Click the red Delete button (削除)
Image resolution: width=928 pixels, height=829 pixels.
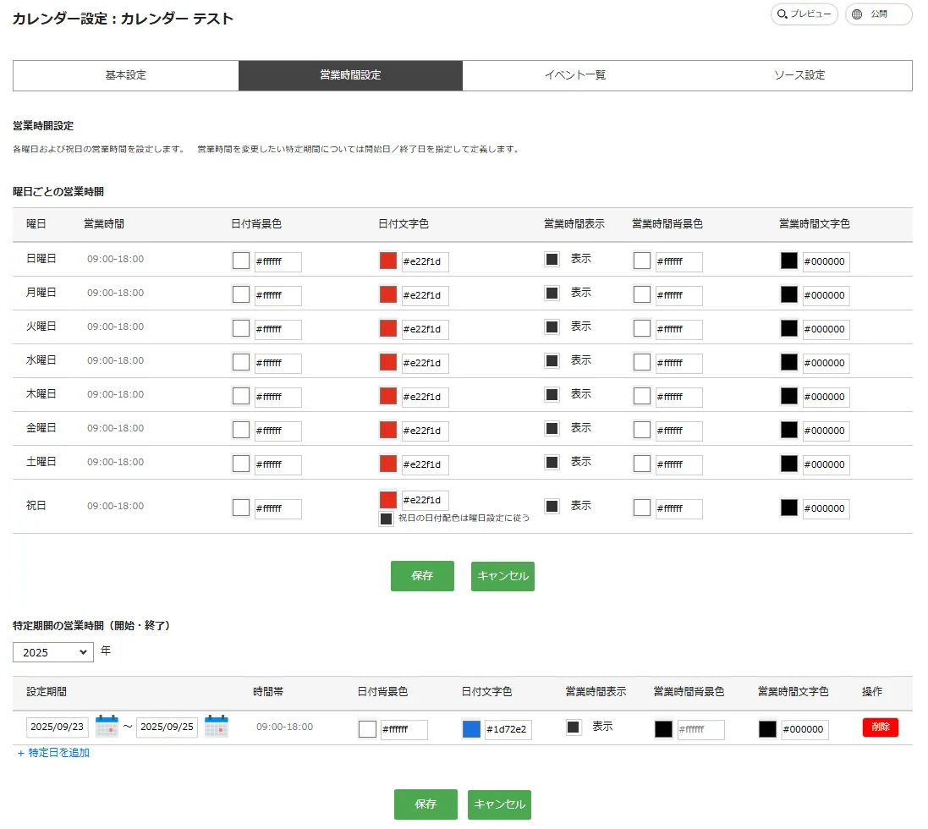[x=880, y=727]
